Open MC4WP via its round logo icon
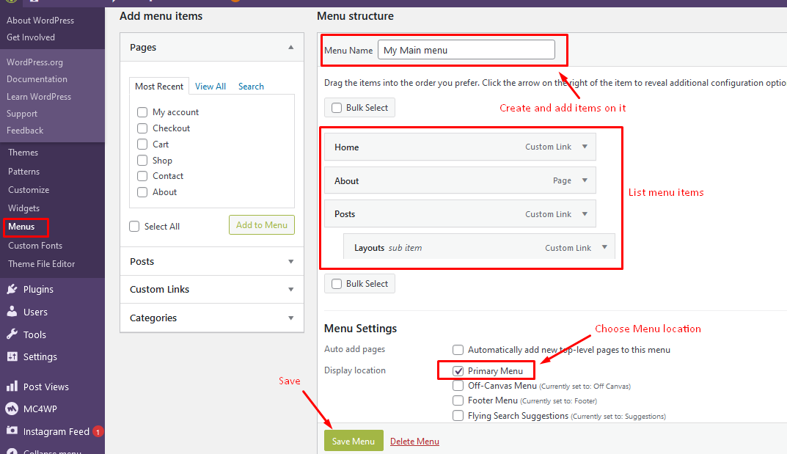 click(x=12, y=409)
